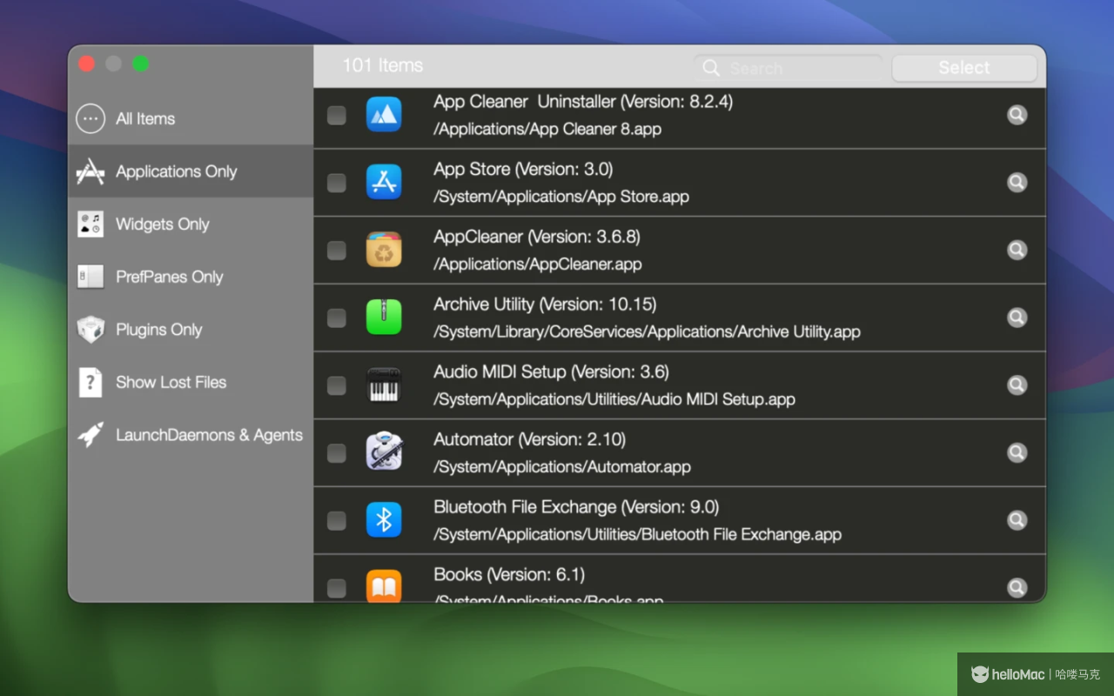
Task: Click the PrefPanes Only switch icon
Action: pyautogui.click(x=91, y=277)
